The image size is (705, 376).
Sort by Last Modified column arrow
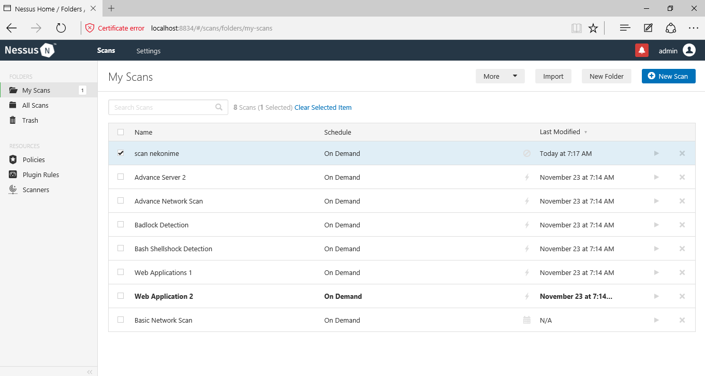pyautogui.click(x=585, y=132)
